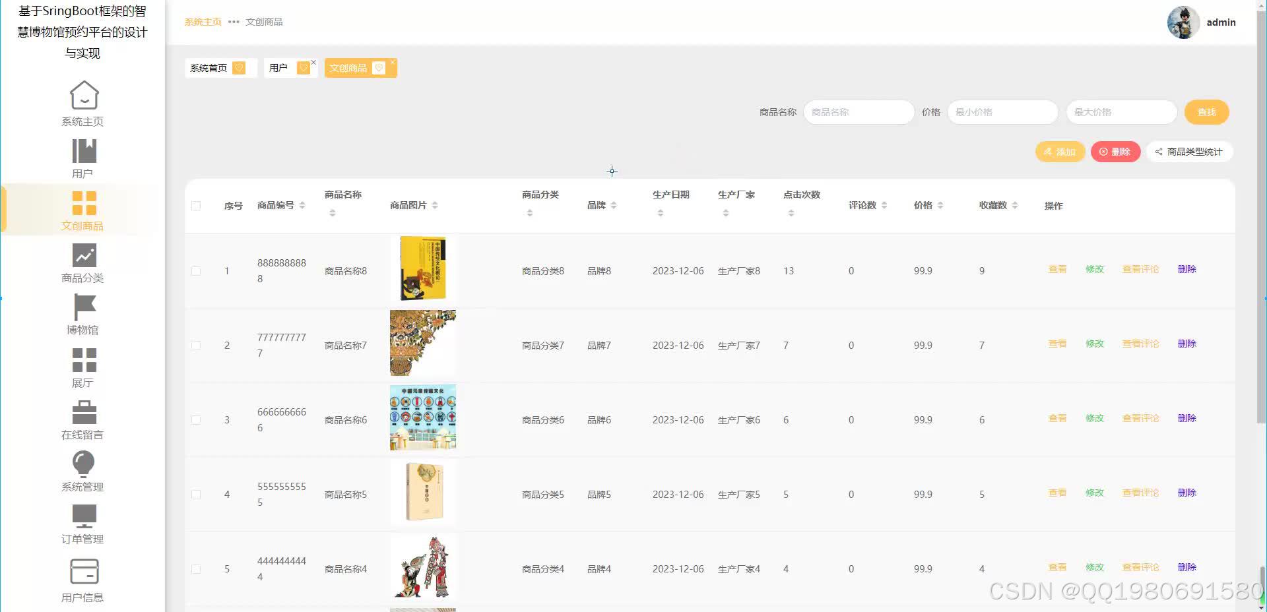This screenshot has width=1267, height=612.
Task: Open 商品分类 chart icon in sidebar
Action: [x=84, y=255]
